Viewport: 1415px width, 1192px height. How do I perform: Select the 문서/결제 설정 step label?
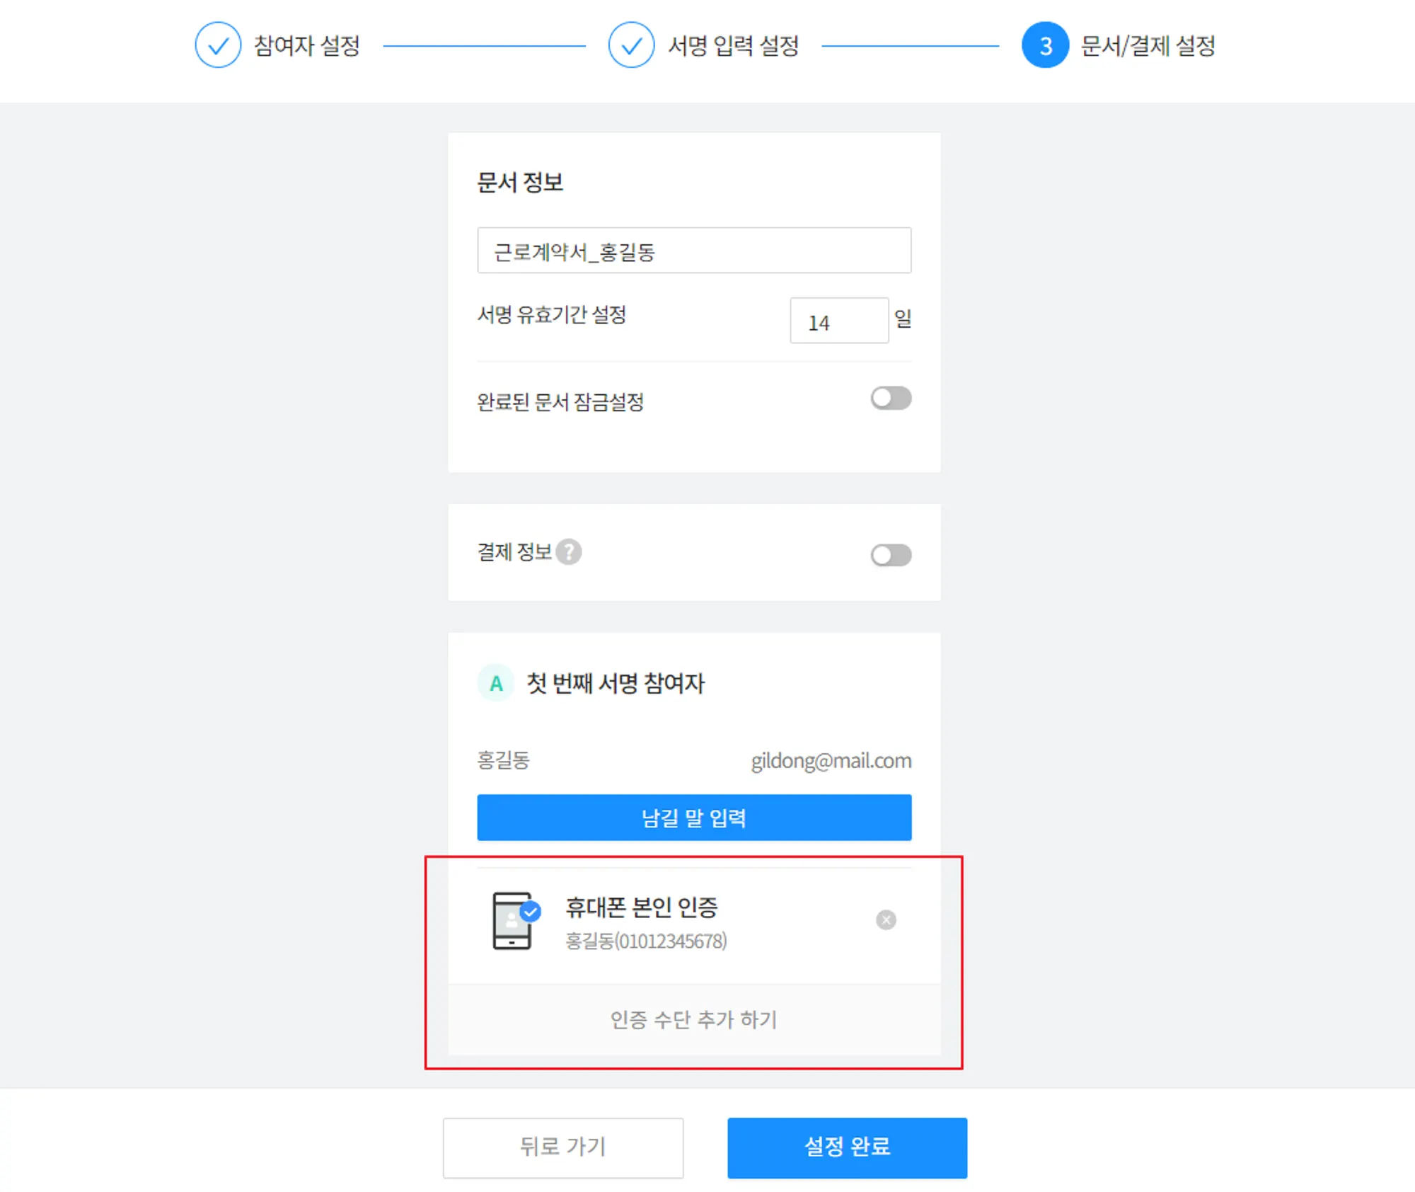(x=1148, y=46)
